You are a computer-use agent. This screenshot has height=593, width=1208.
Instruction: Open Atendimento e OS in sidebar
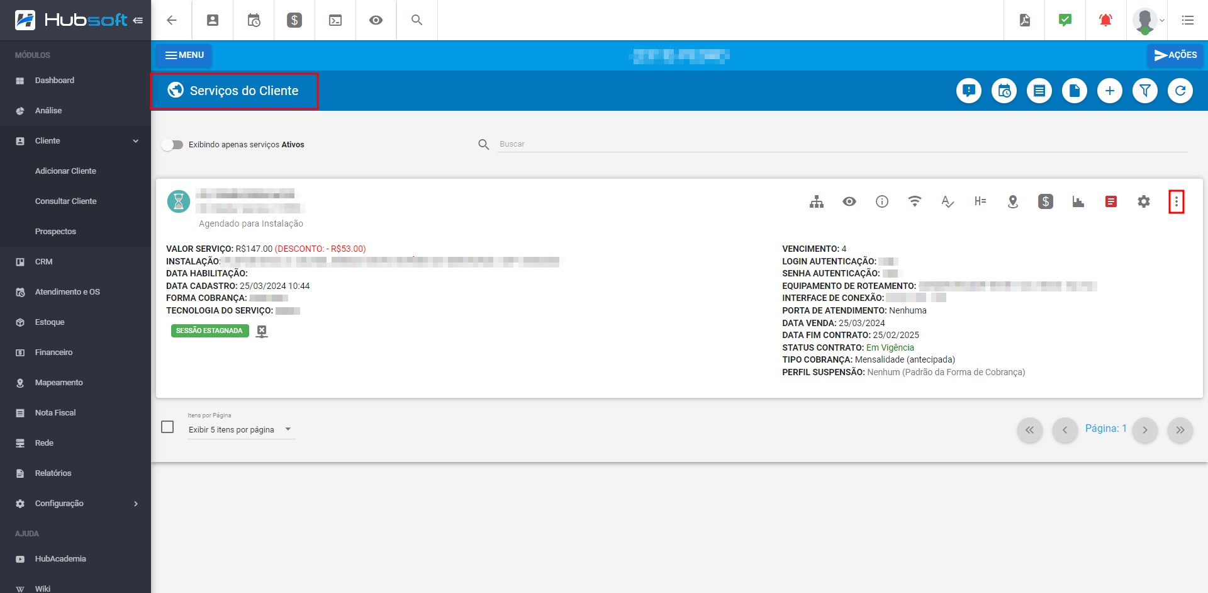click(x=75, y=292)
